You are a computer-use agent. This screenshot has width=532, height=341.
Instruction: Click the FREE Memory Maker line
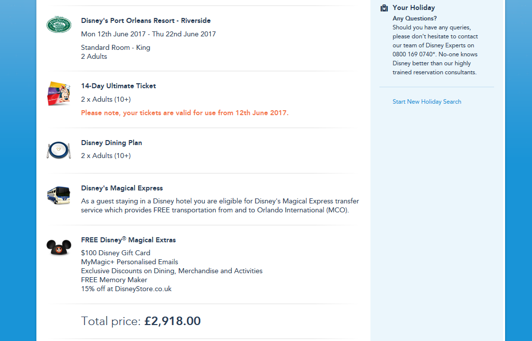114,280
